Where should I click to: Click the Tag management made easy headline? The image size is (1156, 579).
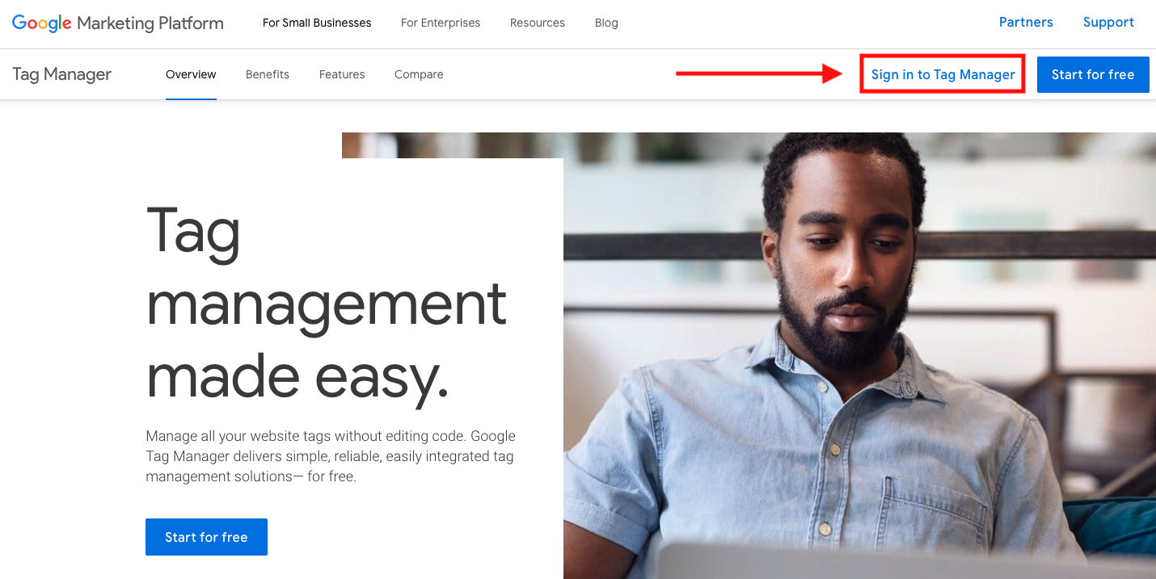coord(327,303)
